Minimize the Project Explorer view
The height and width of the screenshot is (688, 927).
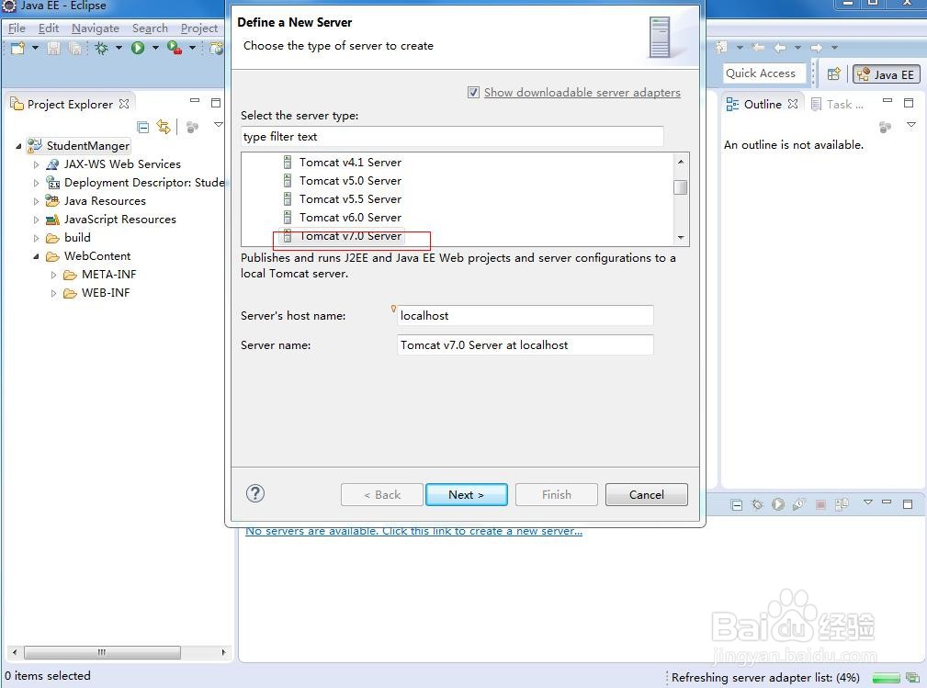[x=195, y=101]
